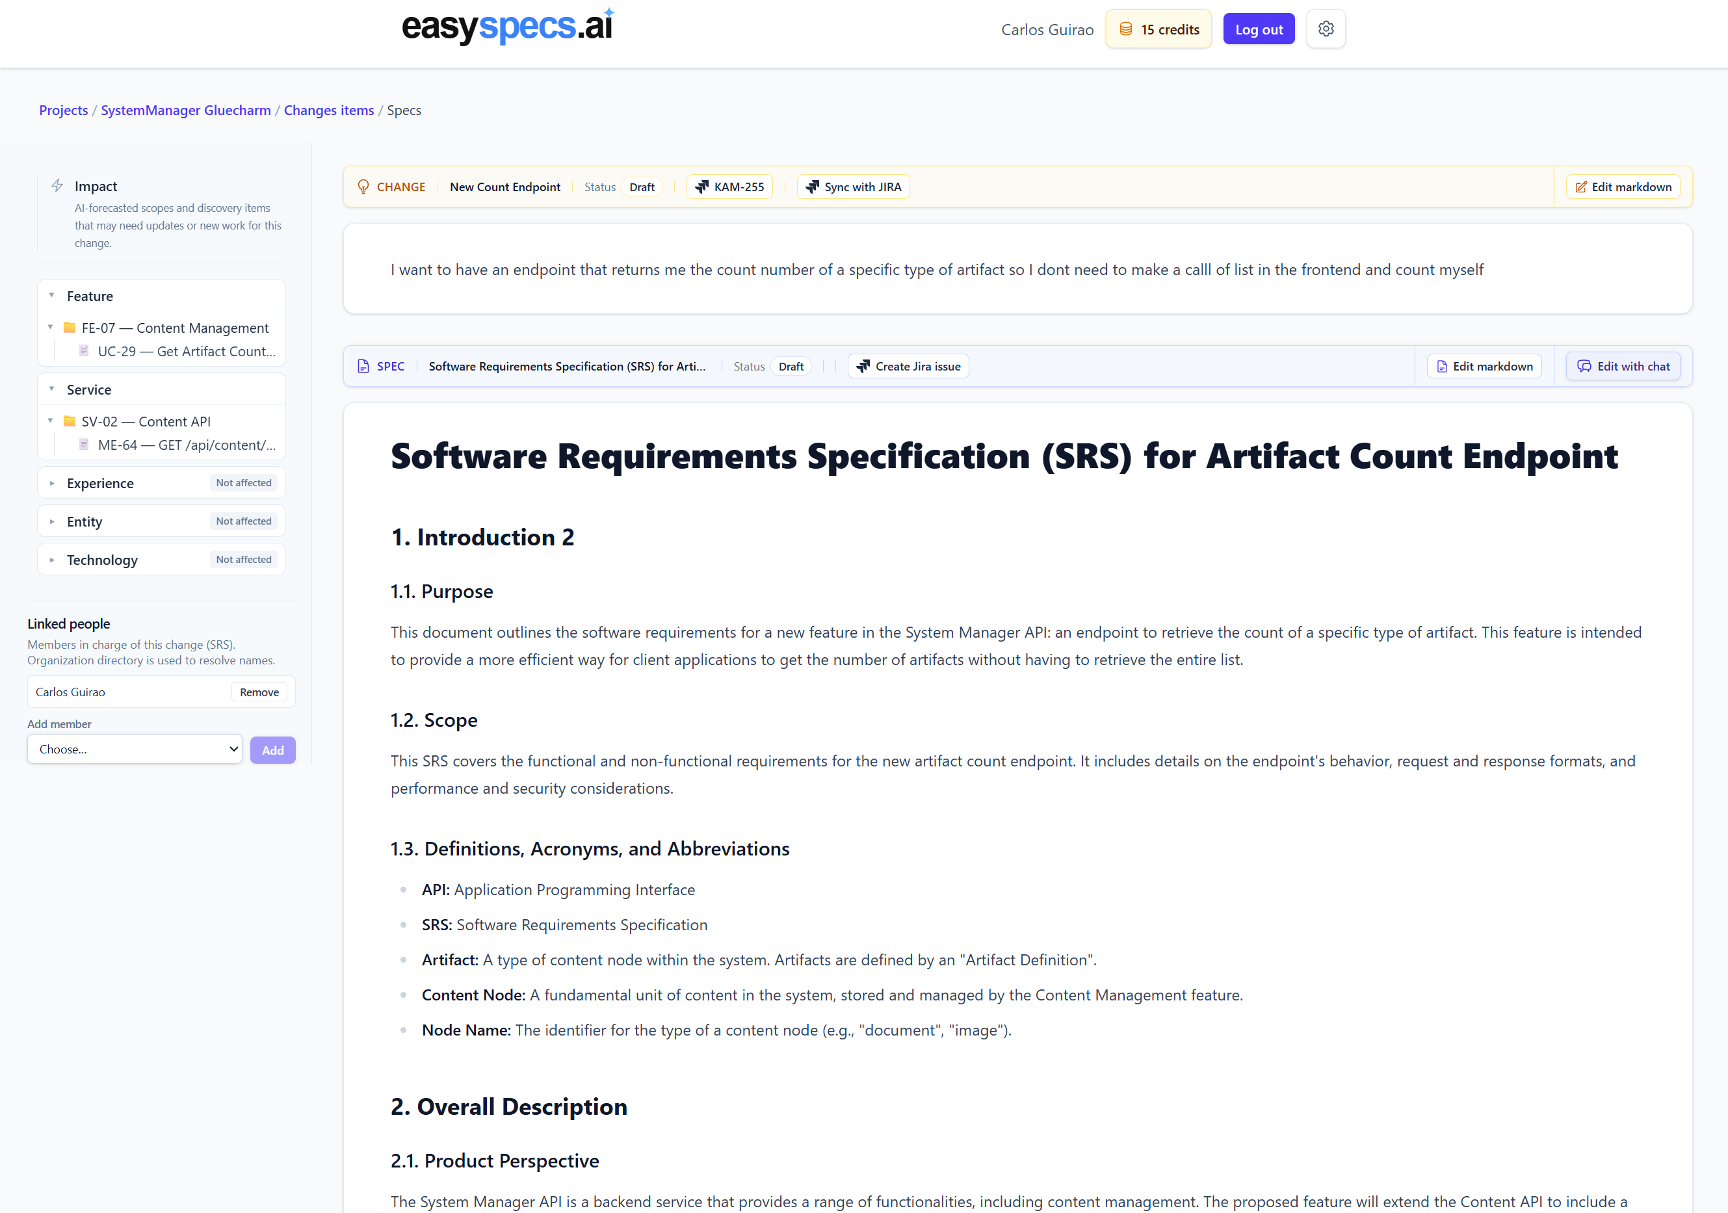
Task: Click Create Jira issue
Action: (x=908, y=367)
